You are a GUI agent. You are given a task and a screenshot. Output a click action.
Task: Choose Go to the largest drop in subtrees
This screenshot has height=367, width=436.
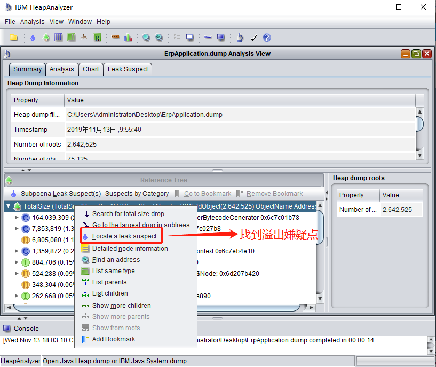[136, 225]
